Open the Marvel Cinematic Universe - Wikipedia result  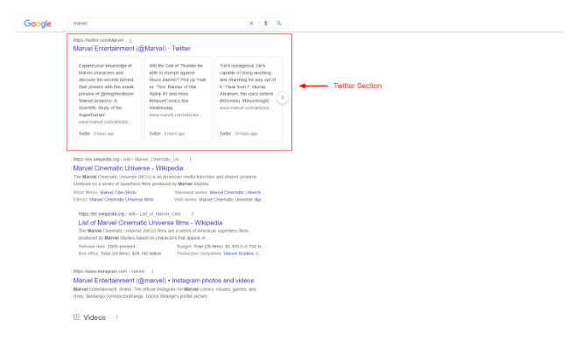(128, 169)
